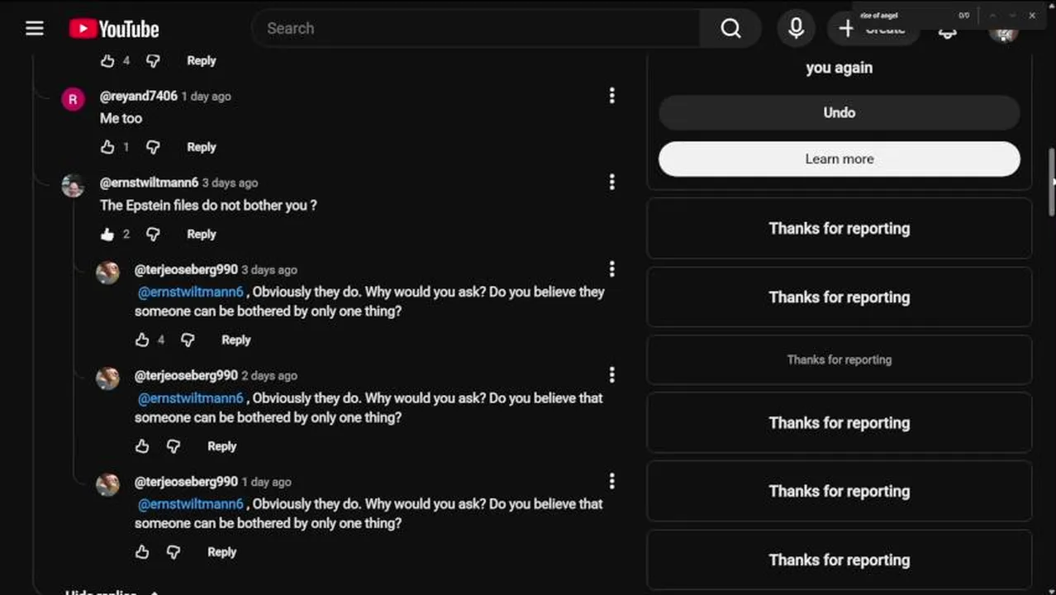Click "3 days ago" timestamp beside @ernstwiltmann6
The image size is (1056, 595).
(230, 183)
